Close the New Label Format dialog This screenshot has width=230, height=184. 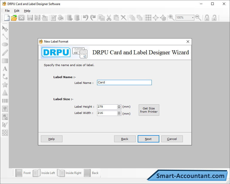[x=188, y=42]
